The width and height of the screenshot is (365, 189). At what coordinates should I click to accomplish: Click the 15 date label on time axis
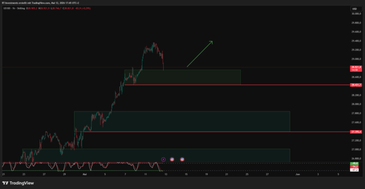pos(186,174)
